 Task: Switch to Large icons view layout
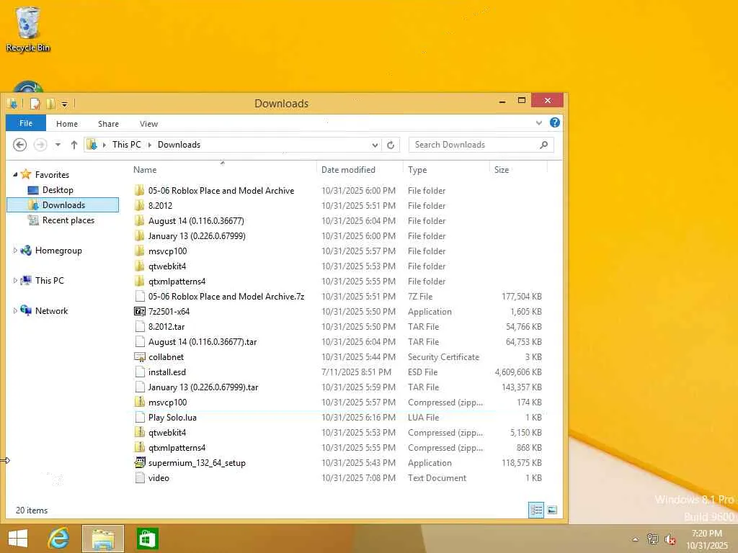click(552, 511)
